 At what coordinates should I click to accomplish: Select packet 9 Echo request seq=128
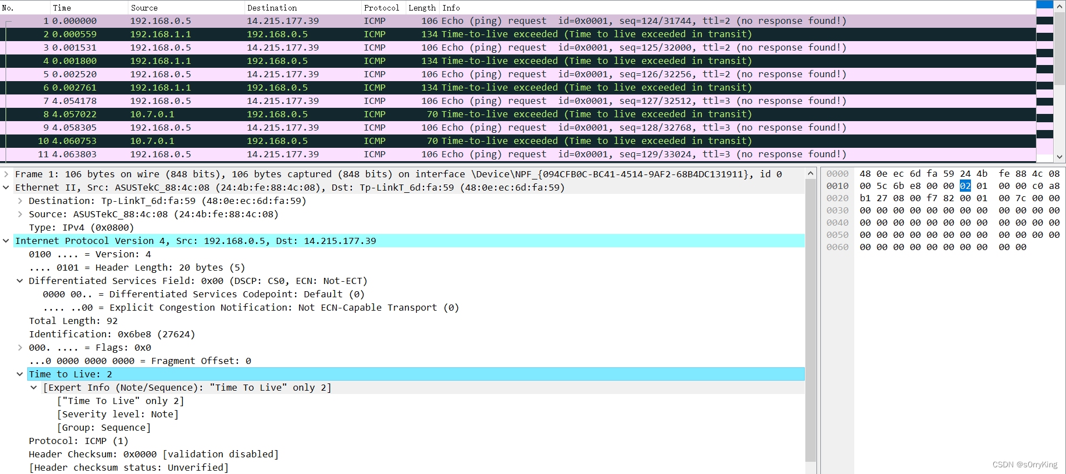coord(518,127)
